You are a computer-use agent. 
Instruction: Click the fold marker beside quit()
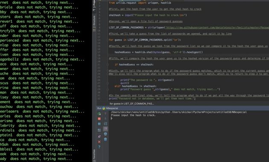pos(108,83)
